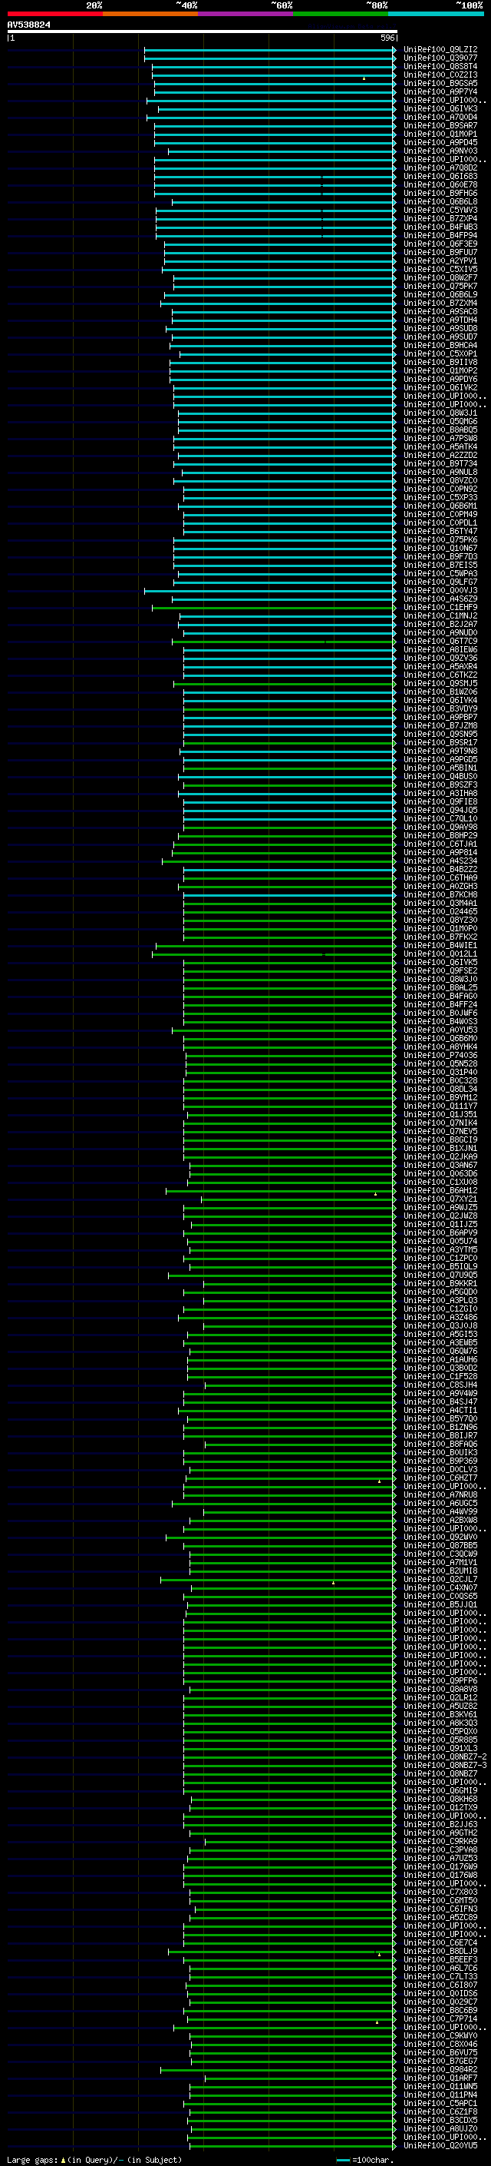Image resolution: width=491 pixels, height=2166 pixels.
Task: Click the purple ~60% identity legend segment
Action: click(246, 15)
